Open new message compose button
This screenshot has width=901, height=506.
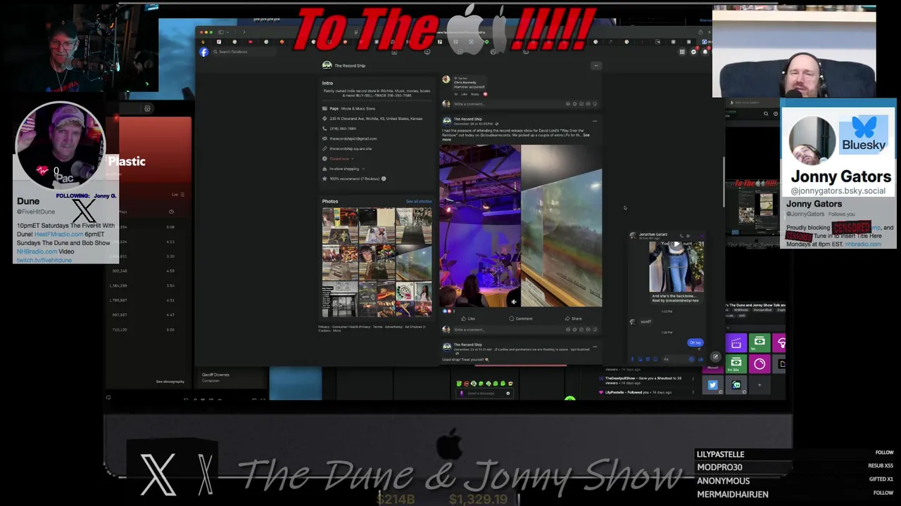(715, 357)
